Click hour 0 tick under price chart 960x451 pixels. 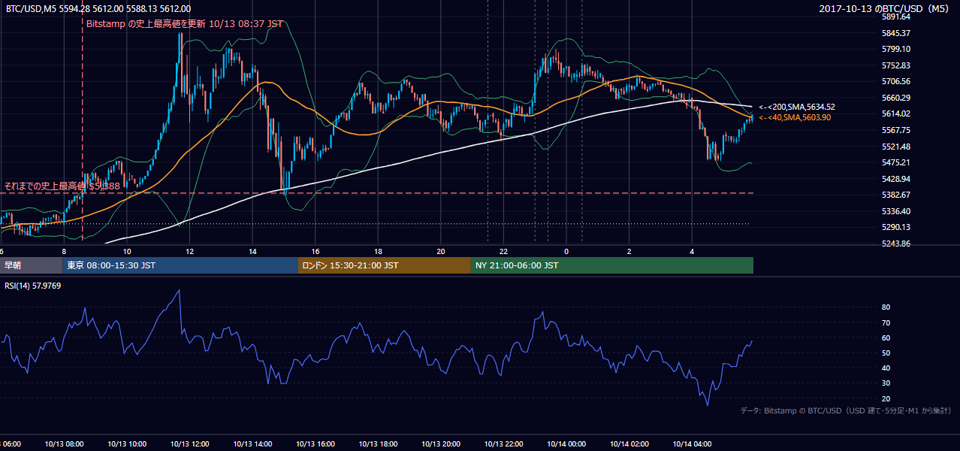(x=566, y=251)
